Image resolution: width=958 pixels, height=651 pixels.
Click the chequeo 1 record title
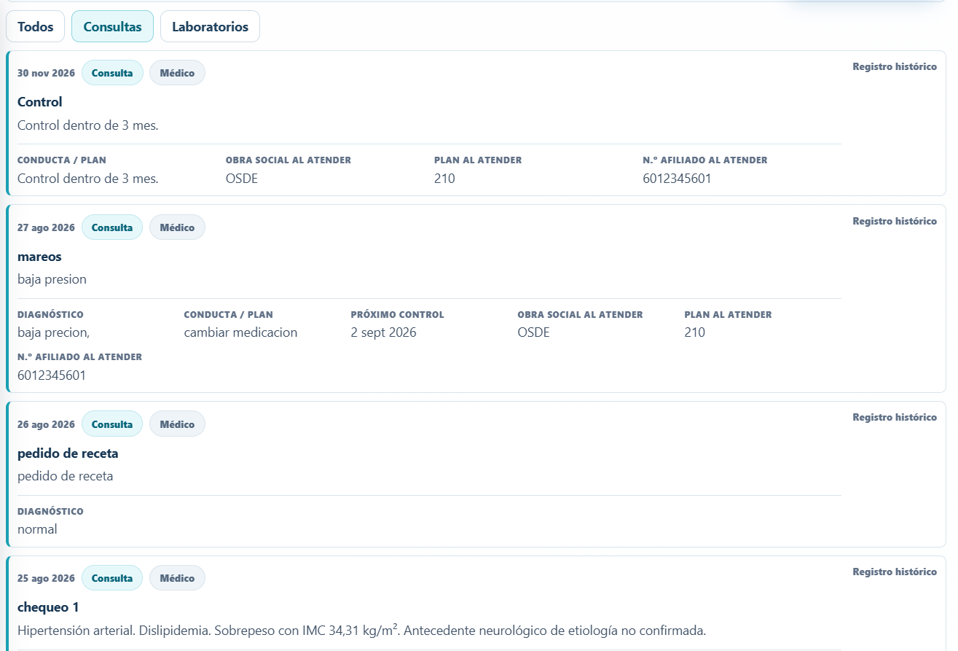click(x=48, y=607)
